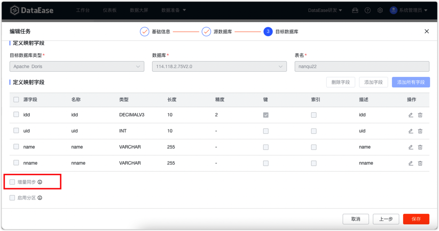
Task: Click the 添加所有字段 button
Action: (411, 82)
